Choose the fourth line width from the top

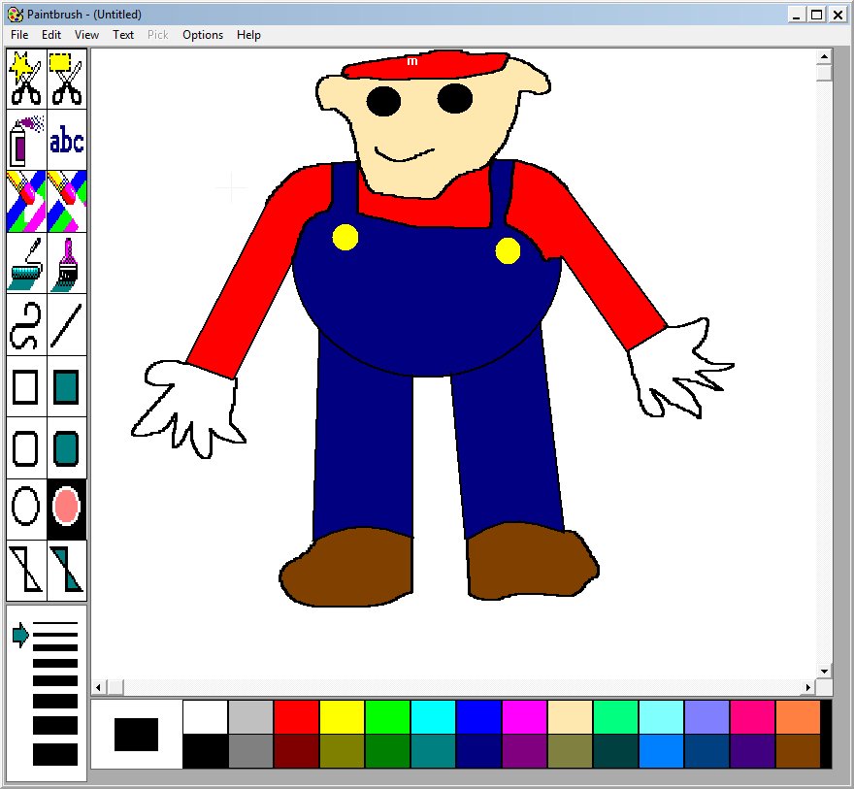[55, 663]
